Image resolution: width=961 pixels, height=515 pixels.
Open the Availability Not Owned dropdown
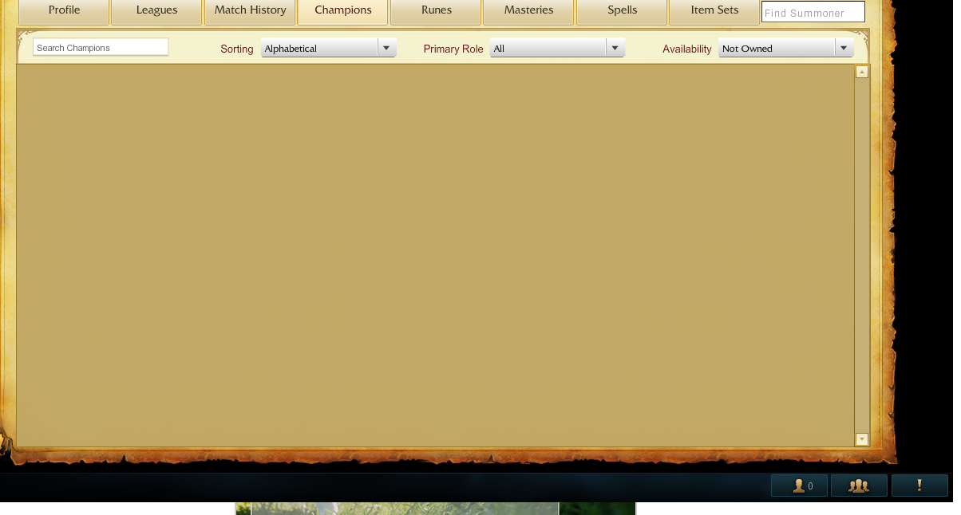click(x=786, y=49)
